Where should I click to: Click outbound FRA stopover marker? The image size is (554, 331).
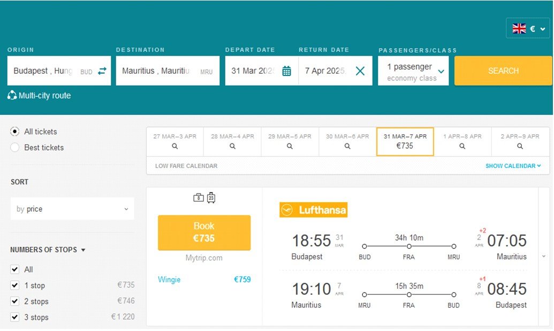[409, 247]
